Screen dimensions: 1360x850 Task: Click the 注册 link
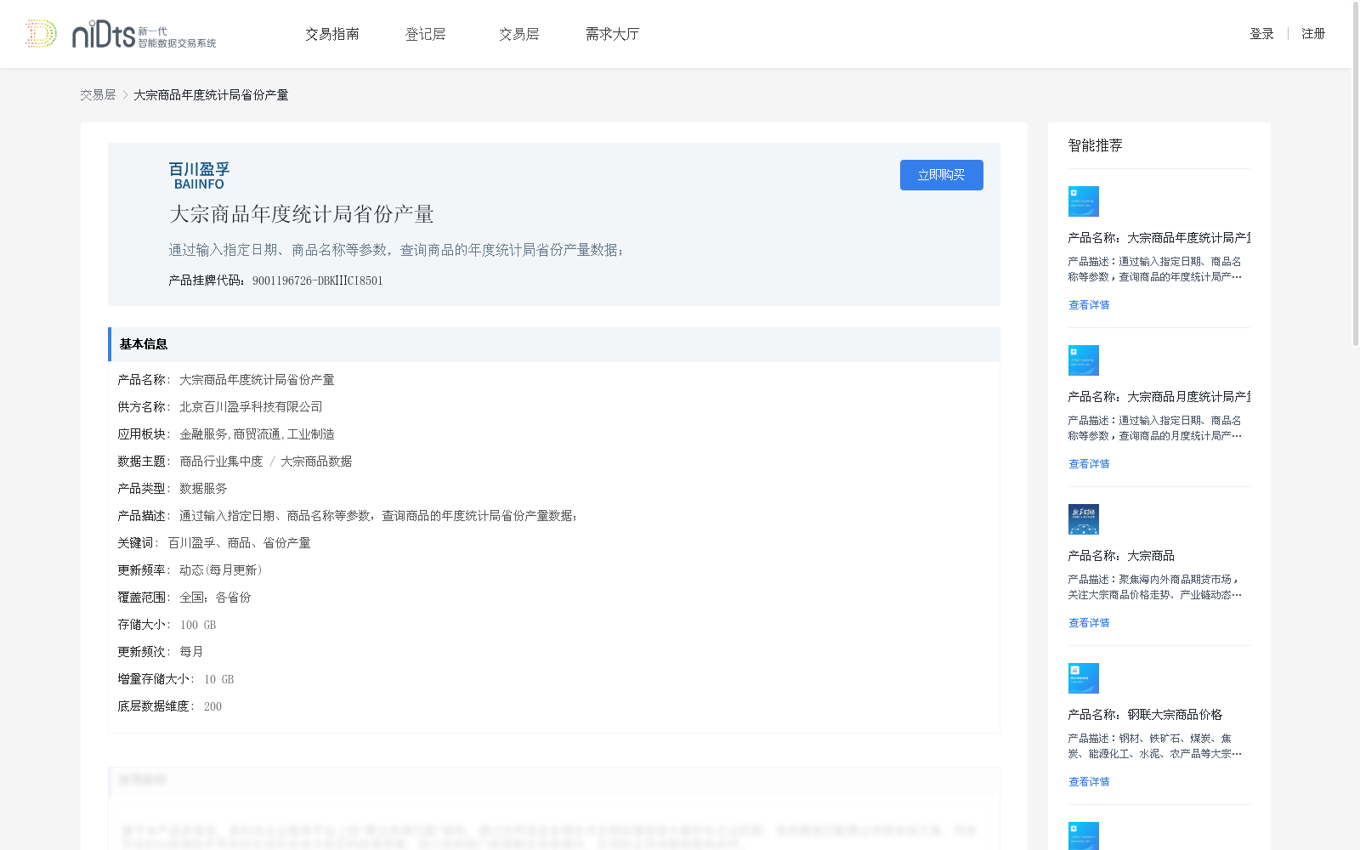[x=1313, y=34]
